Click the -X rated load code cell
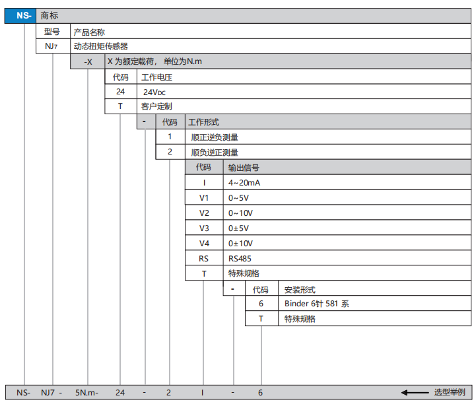Image resolution: width=476 pixels, height=408 pixels. (x=88, y=61)
